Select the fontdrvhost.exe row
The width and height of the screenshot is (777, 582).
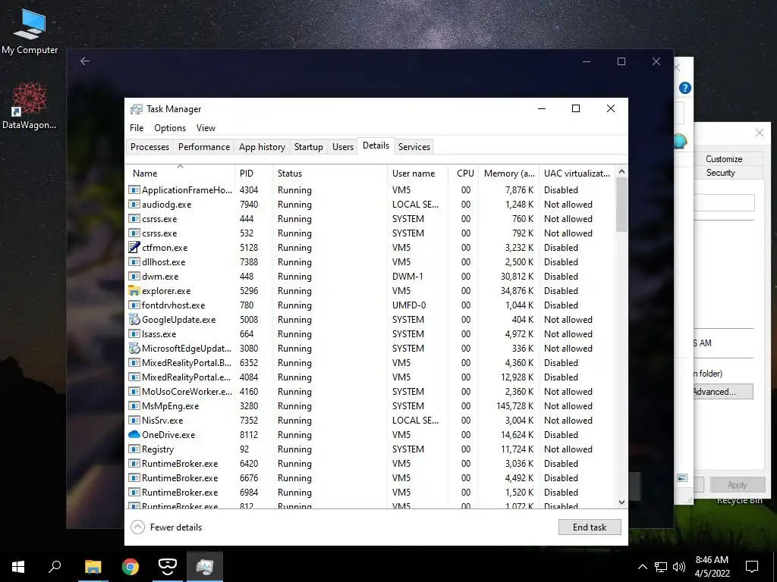(370, 305)
